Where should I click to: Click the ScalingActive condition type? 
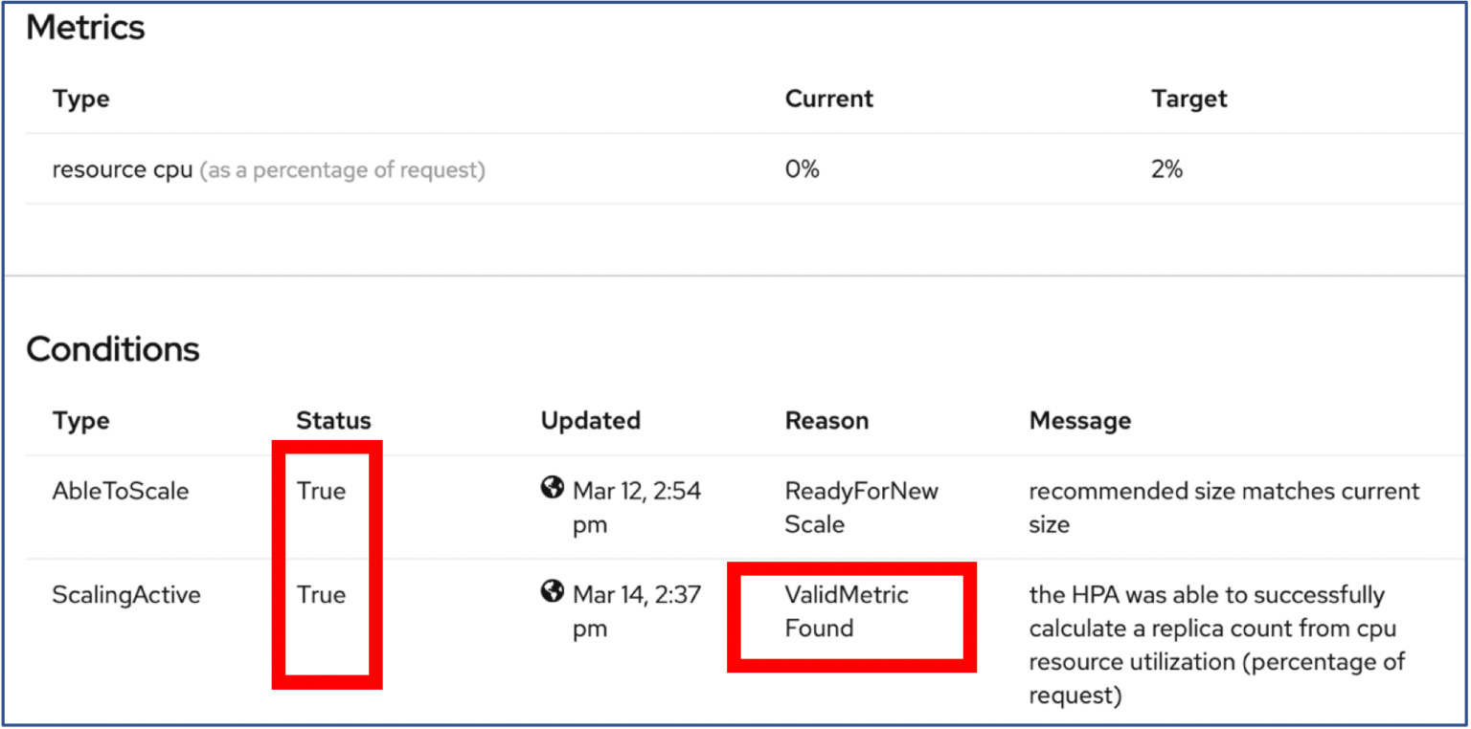pyautogui.click(x=126, y=594)
